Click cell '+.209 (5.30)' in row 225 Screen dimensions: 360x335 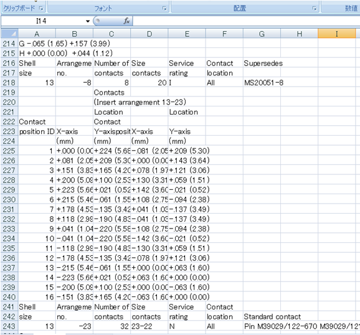tap(189, 151)
